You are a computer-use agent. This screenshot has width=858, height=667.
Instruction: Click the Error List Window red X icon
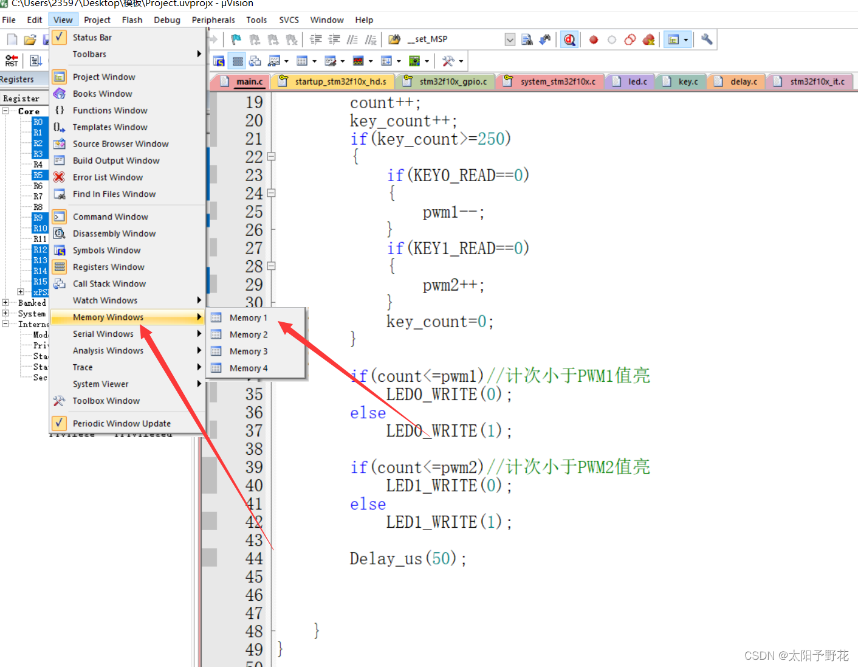(x=59, y=177)
